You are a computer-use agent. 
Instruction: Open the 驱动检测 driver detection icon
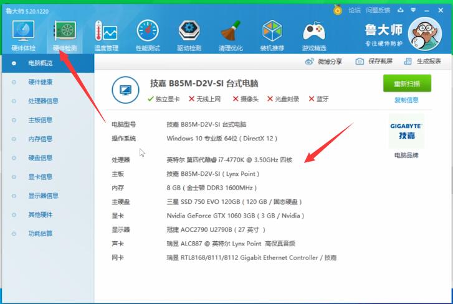[x=189, y=35]
